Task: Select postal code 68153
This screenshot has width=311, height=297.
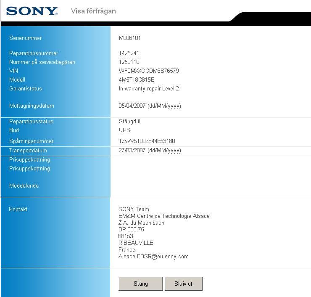Action: [126, 236]
